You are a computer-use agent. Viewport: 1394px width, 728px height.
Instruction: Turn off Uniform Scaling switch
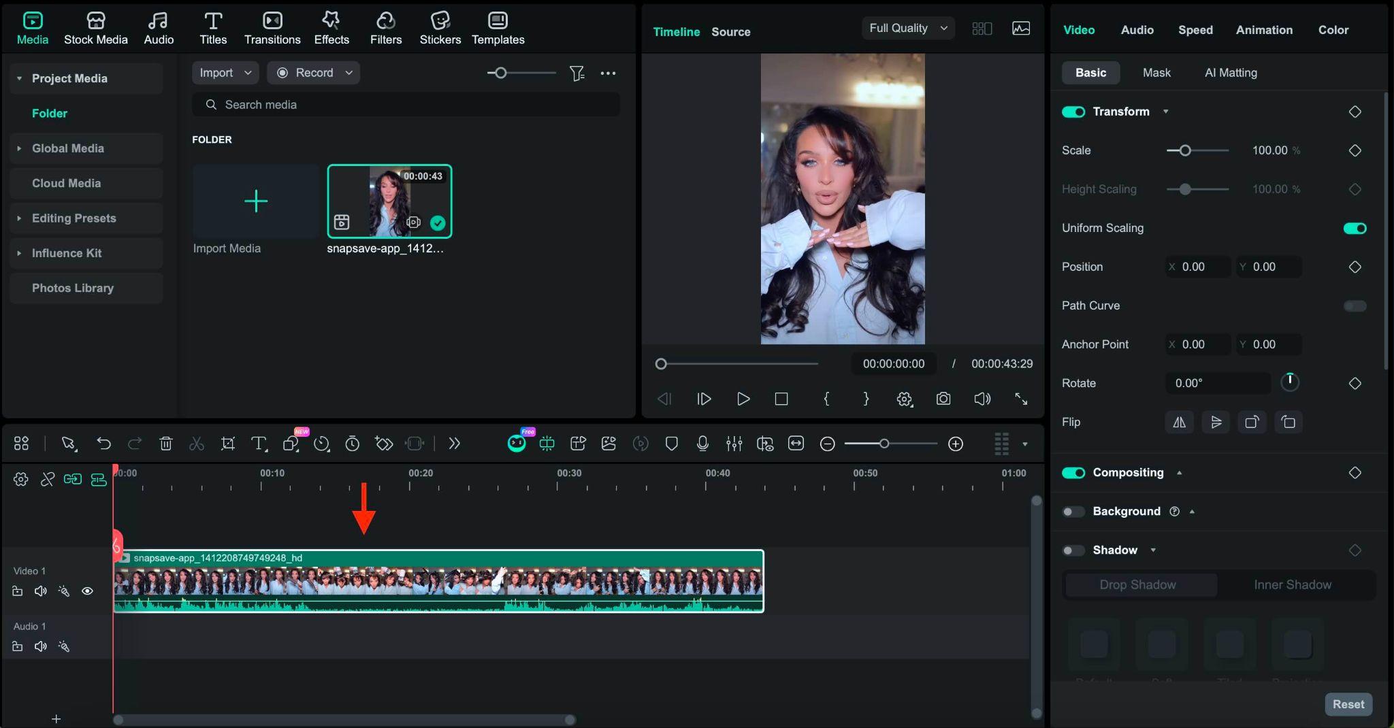(1355, 229)
